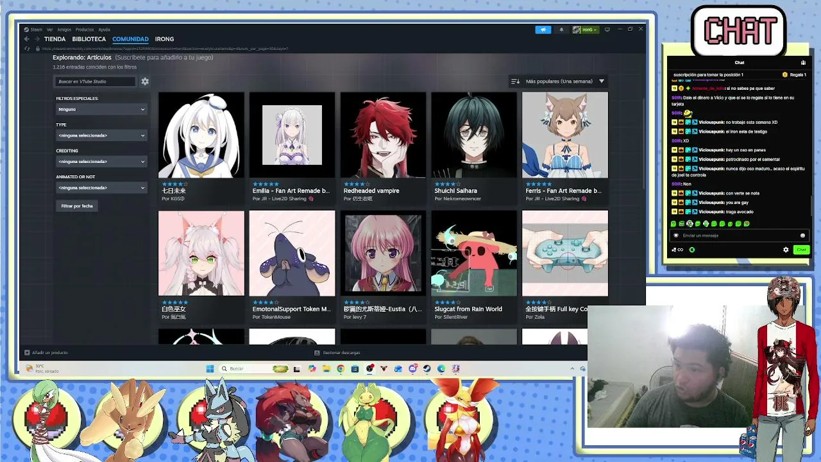Open the Copilot taskbar icon
Screen dimensions: 821x462
point(312,368)
